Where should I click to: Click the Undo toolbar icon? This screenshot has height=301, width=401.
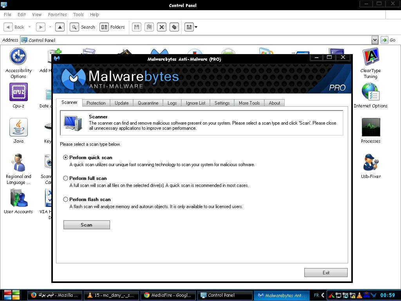(x=174, y=27)
